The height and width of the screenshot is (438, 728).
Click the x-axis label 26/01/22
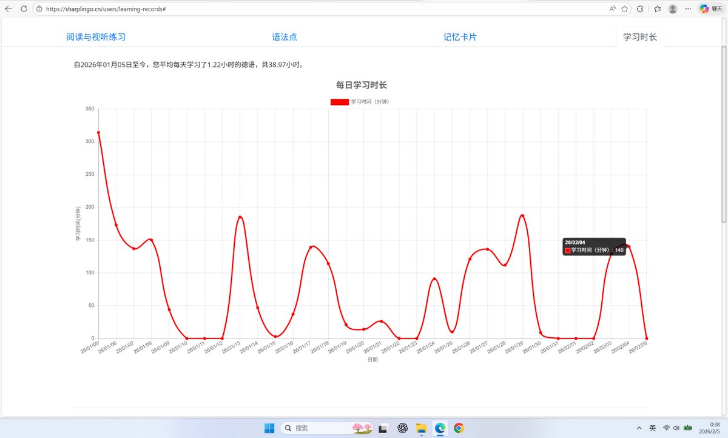pos(390,348)
